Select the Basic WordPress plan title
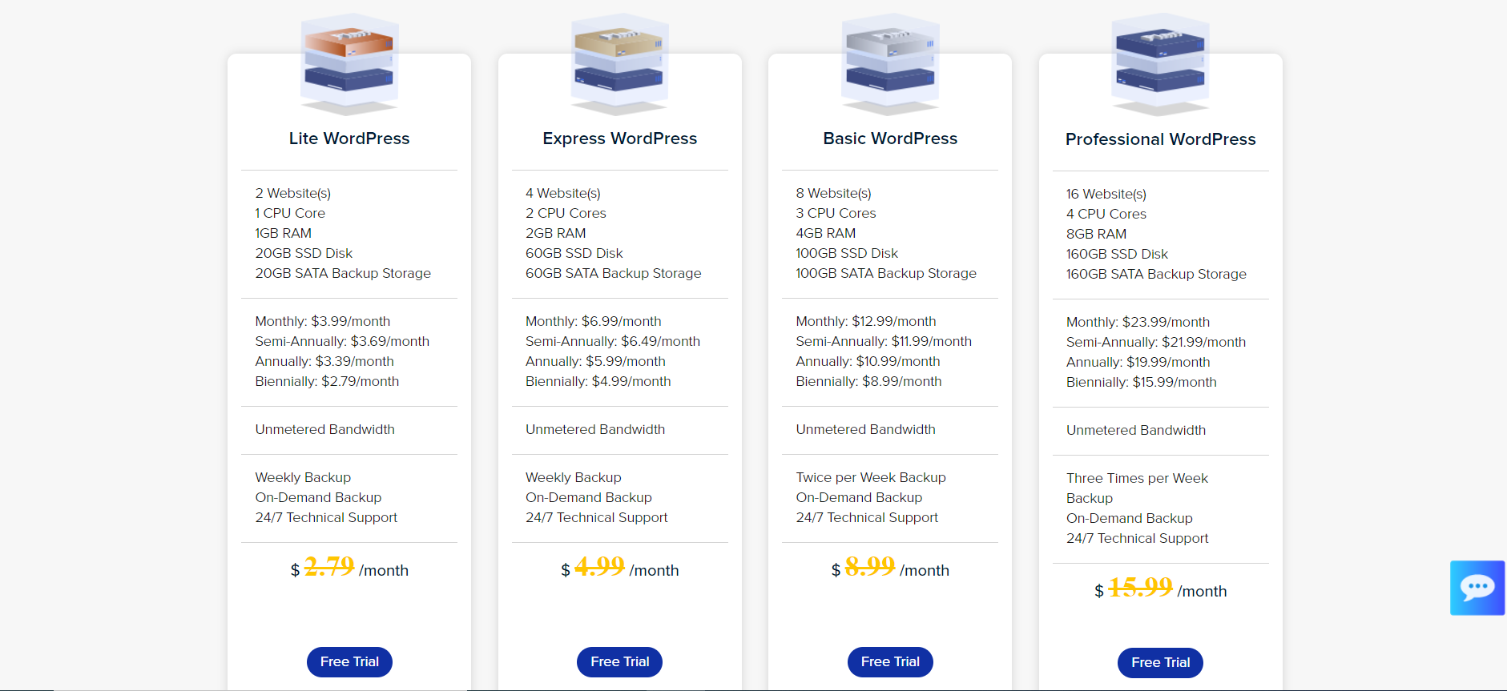The width and height of the screenshot is (1507, 691). (x=890, y=139)
